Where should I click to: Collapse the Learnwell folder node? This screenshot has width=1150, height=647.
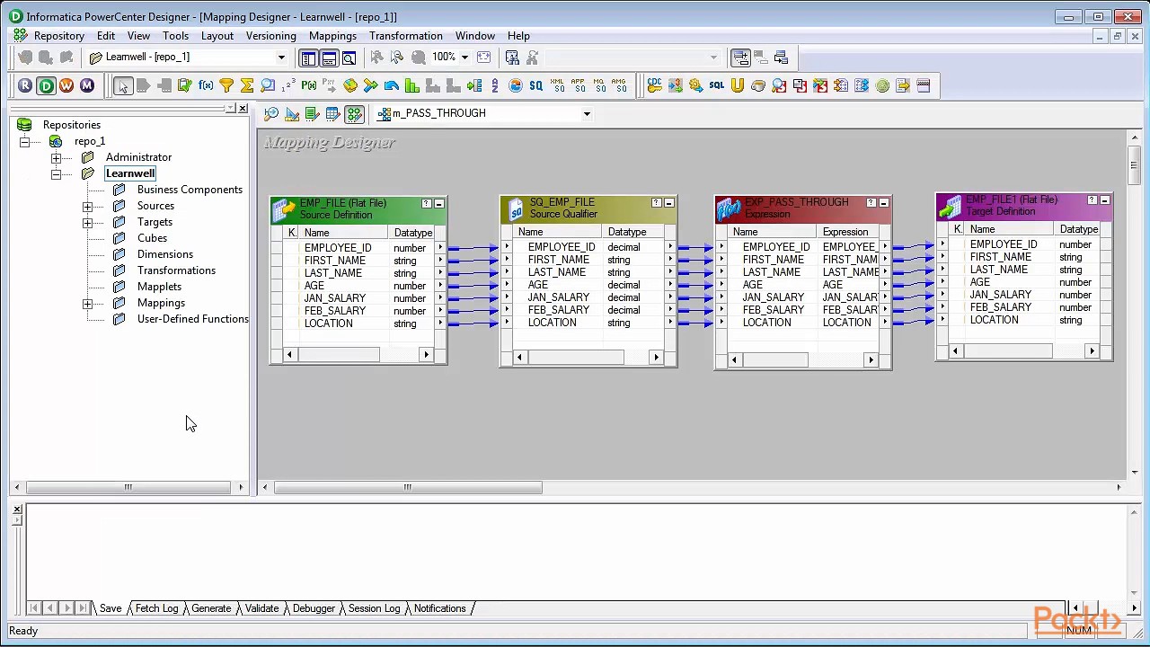coord(56,174)
